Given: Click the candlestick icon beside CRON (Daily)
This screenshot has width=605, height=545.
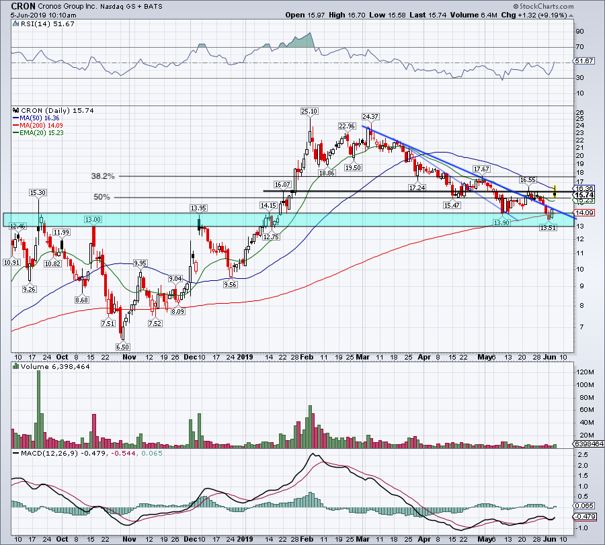Looking at the screenshot, I should tap(16, 110).
